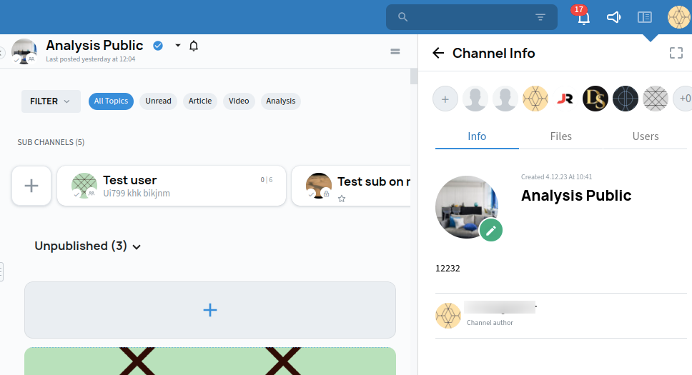Image resolution: width=692 pixels, height=375 pixels.
Task: Open the FILTER dropdown
Action: point(50,101)
